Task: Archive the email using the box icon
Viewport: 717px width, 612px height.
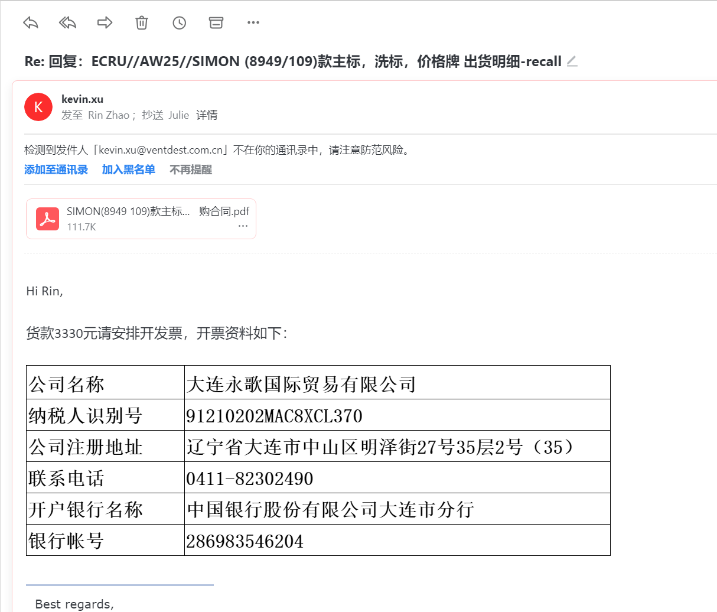Action: click(x=216, y=23)
